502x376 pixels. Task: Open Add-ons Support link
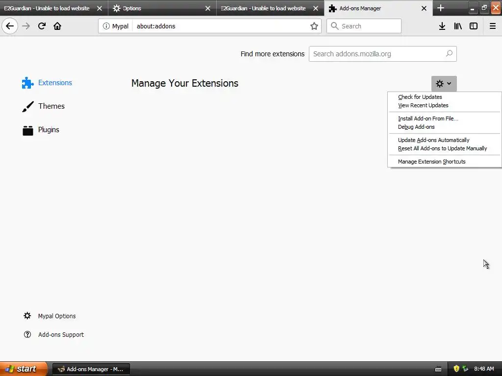[x=53, y=334]
